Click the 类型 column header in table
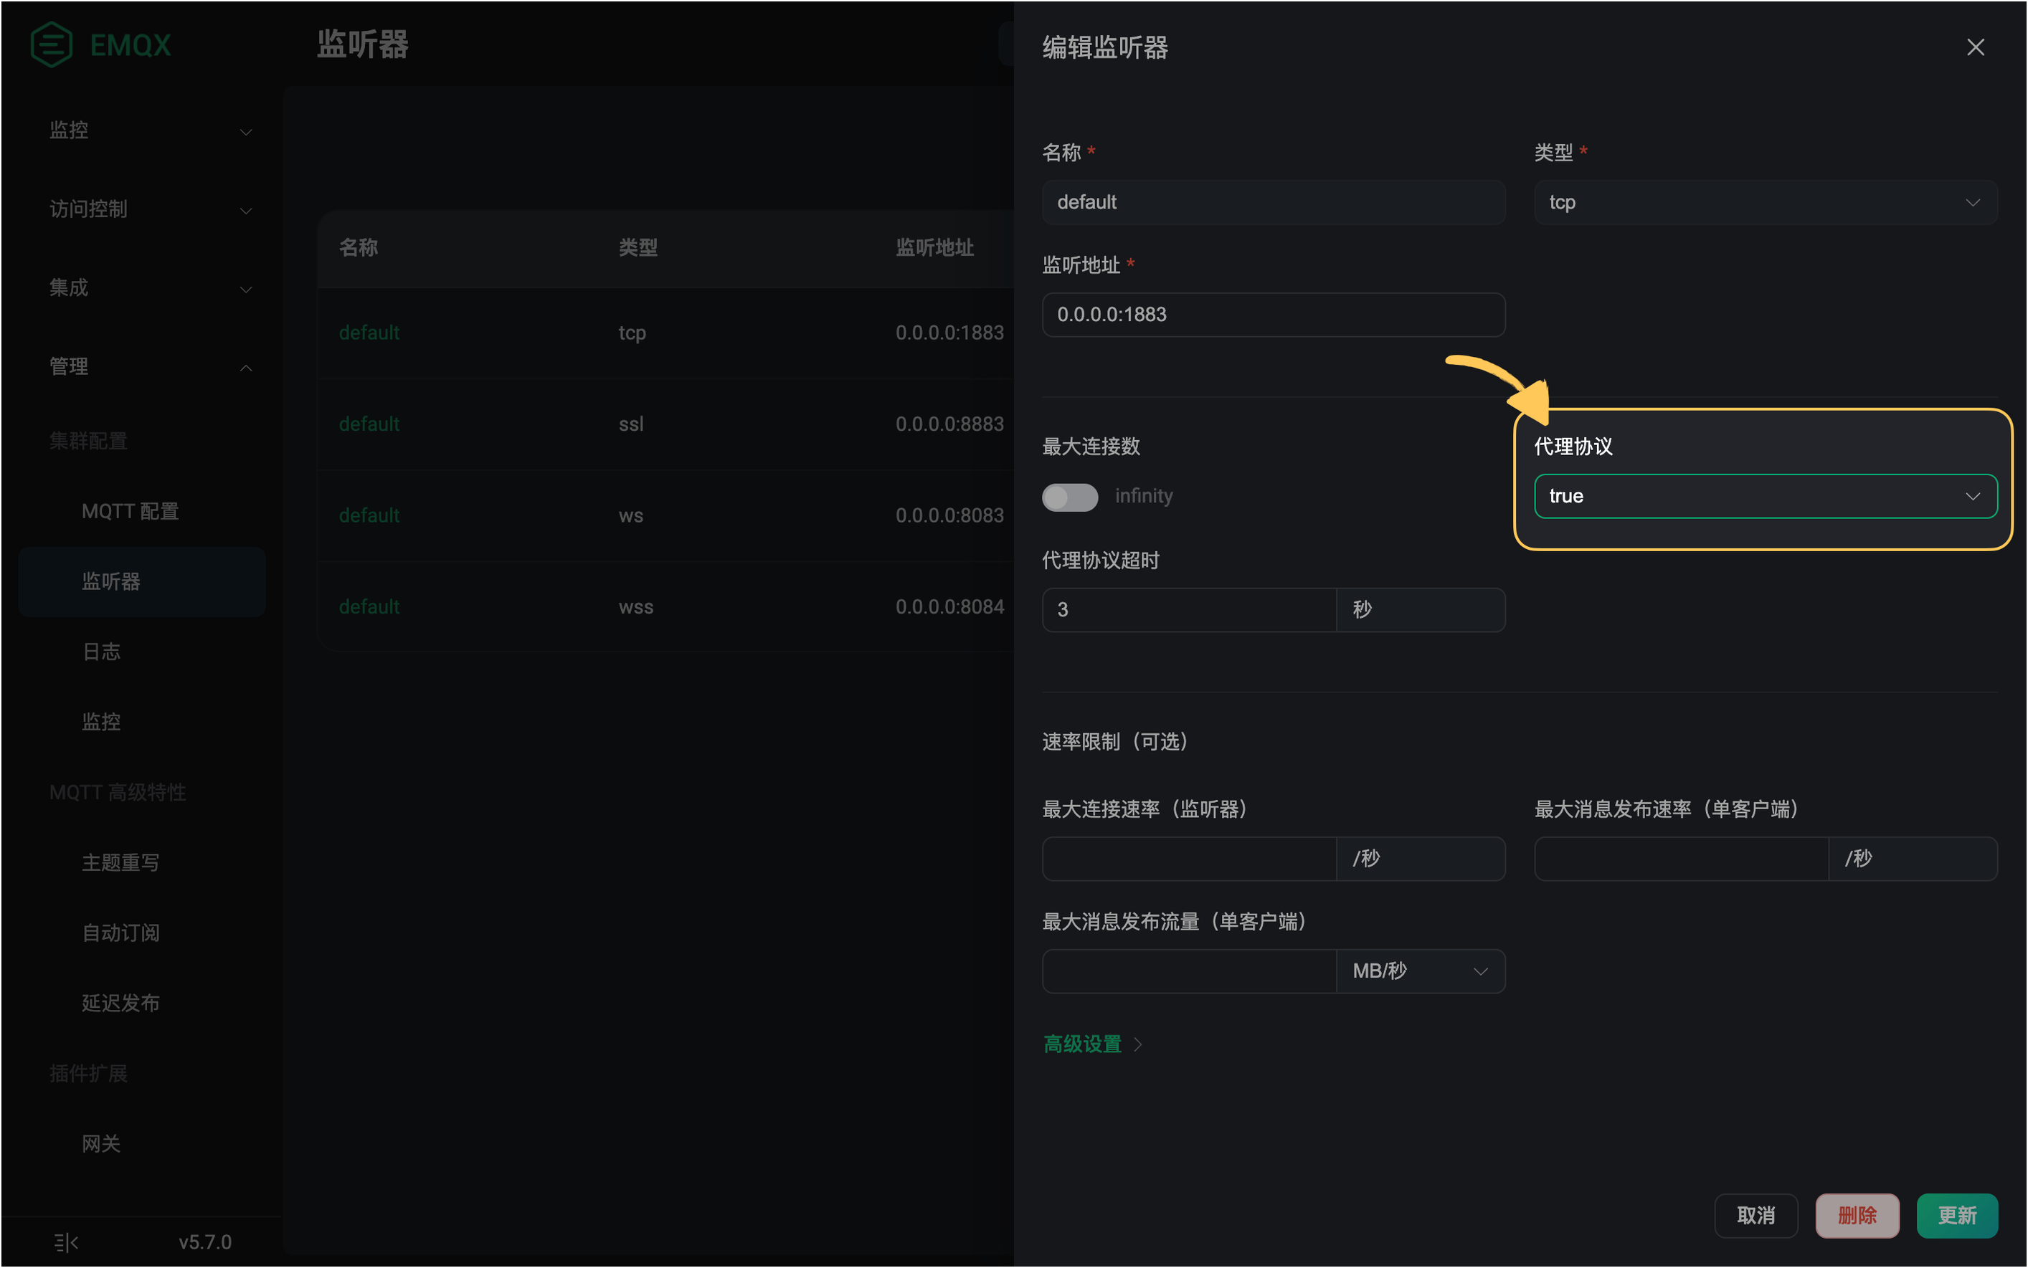The width and height of the screenshot is (2028, 1268). pyautogui.click(x=638, y=248)
